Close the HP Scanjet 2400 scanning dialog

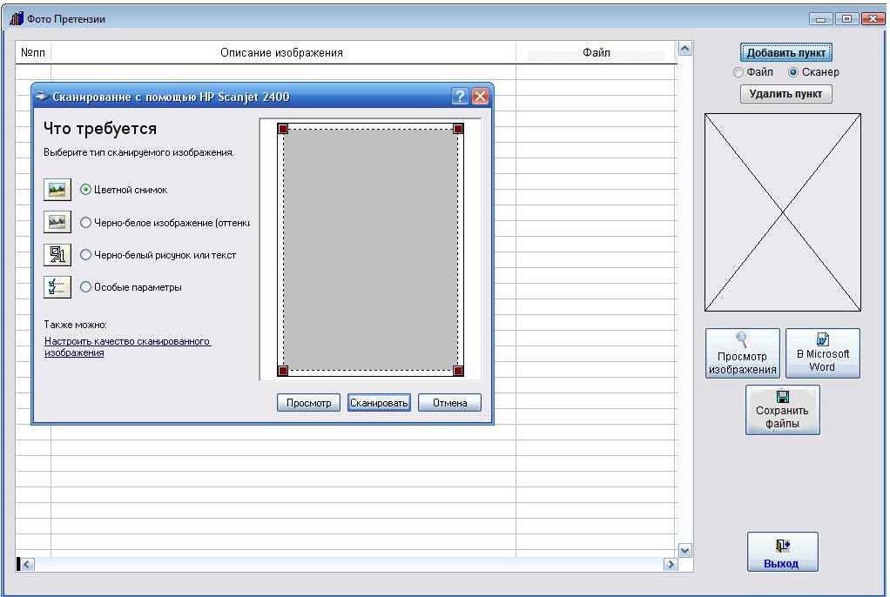[x=480, y=97]
